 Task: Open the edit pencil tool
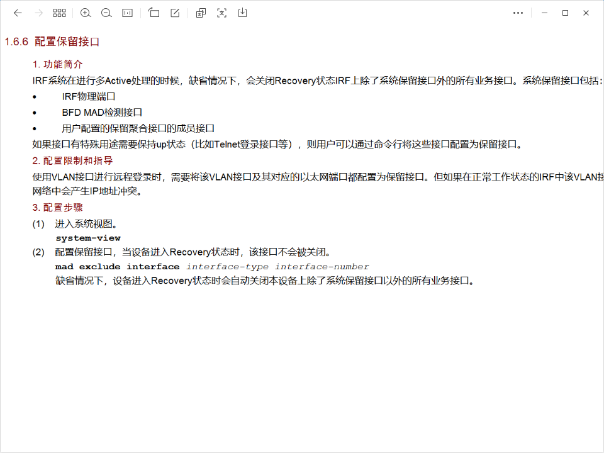click(x=175, y=13)
